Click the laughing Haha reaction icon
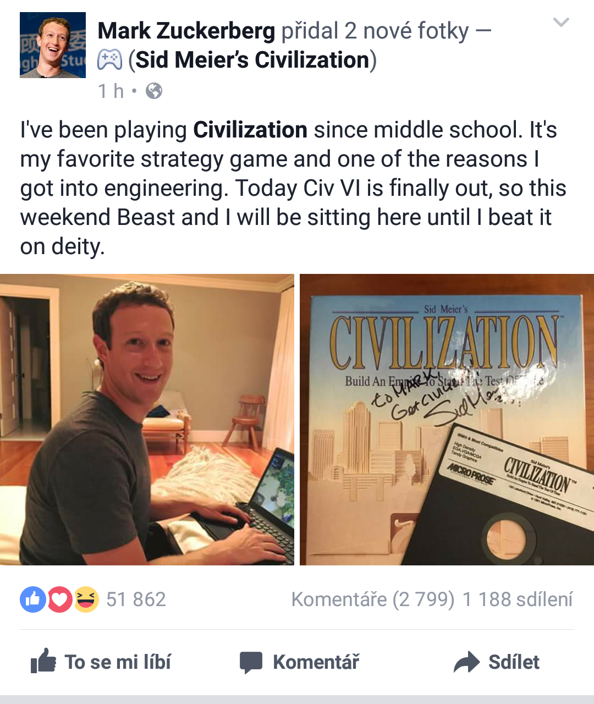Image resolution: width=594 pixels, height=704 pixels. (x=86, y=599)
